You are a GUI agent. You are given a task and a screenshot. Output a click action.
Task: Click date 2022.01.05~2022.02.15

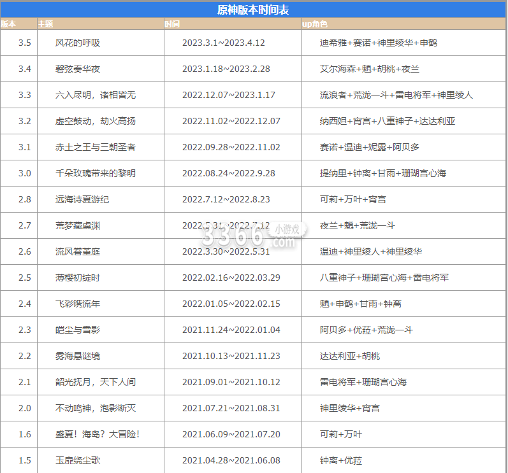click(231, 304)
